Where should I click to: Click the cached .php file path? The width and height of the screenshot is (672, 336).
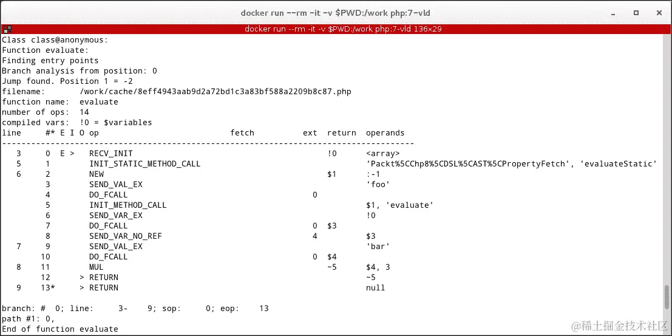click(216, 91)
